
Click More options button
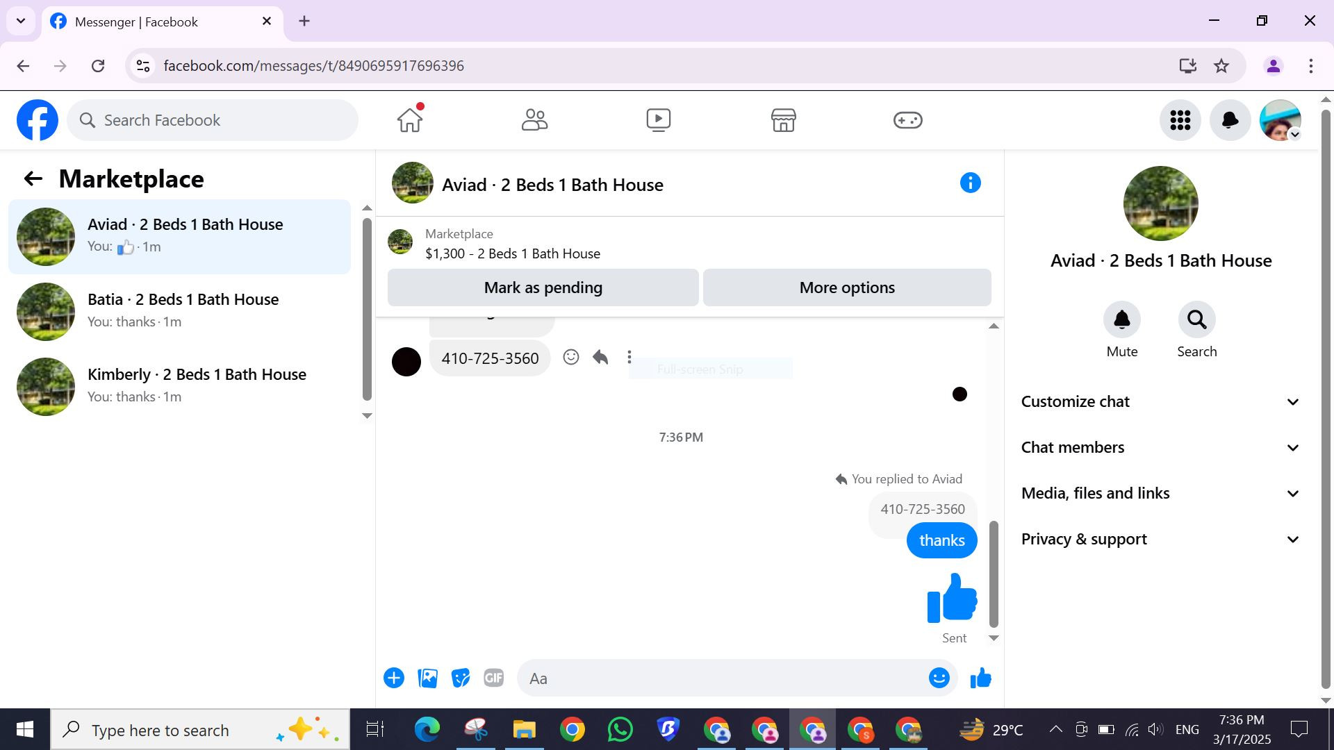coord(847,287)
